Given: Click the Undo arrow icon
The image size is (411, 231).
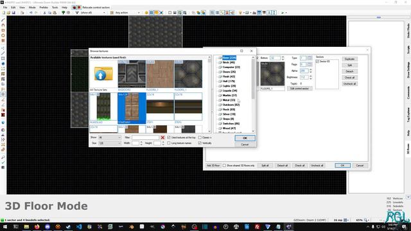Looking at the screenshot, I should click(31, 13).
